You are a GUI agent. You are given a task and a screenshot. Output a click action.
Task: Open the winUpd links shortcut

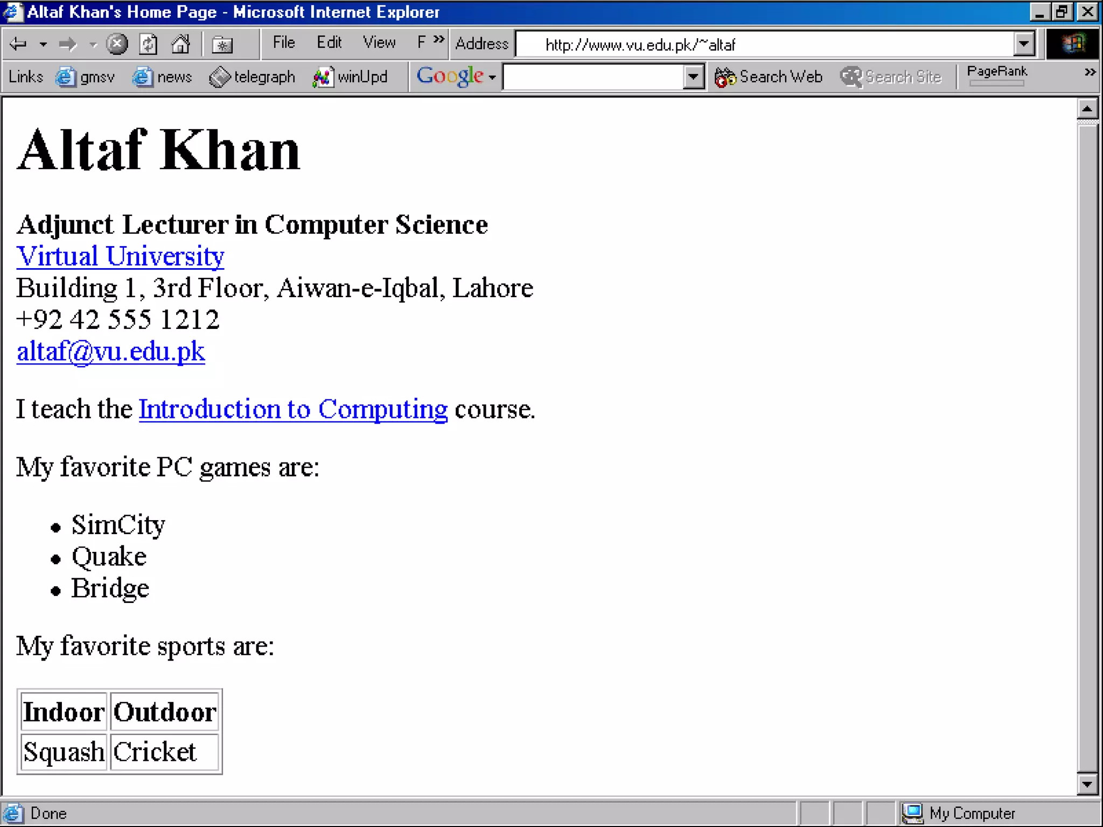351,77
